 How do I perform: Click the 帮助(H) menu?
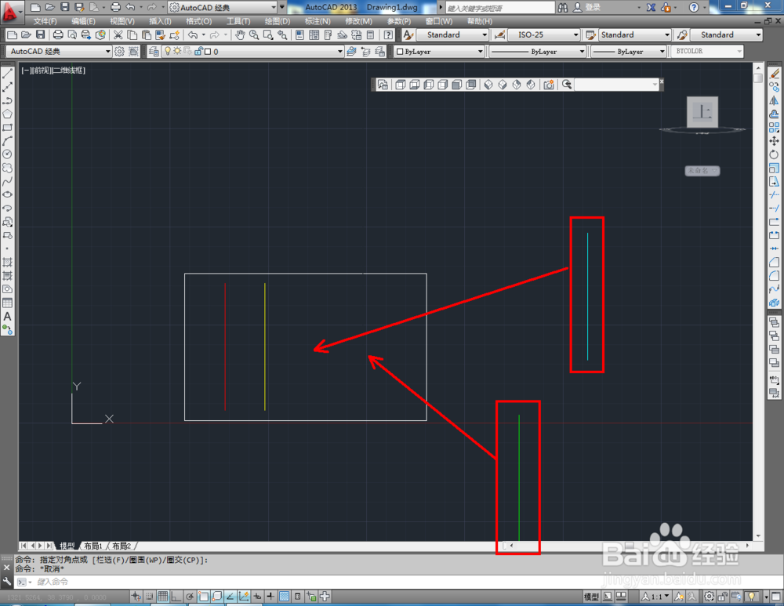click(480, 21)
